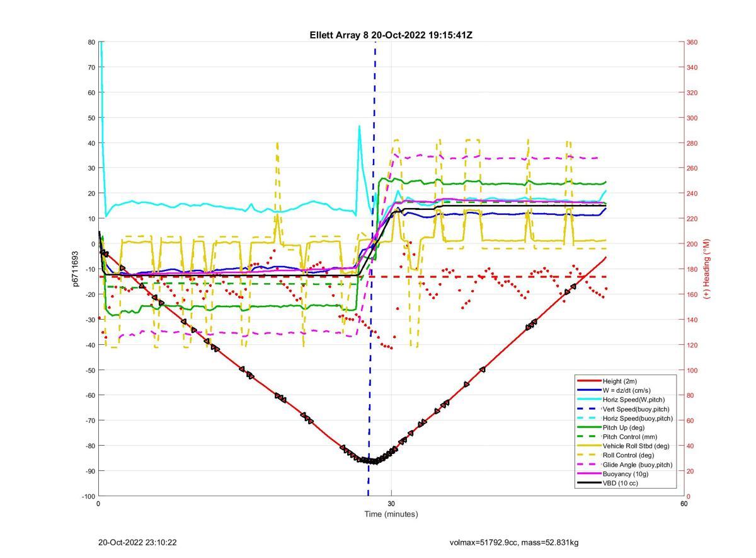Click the '50' left axis tick label
756x558 pixels.
[x=92, y=118]
